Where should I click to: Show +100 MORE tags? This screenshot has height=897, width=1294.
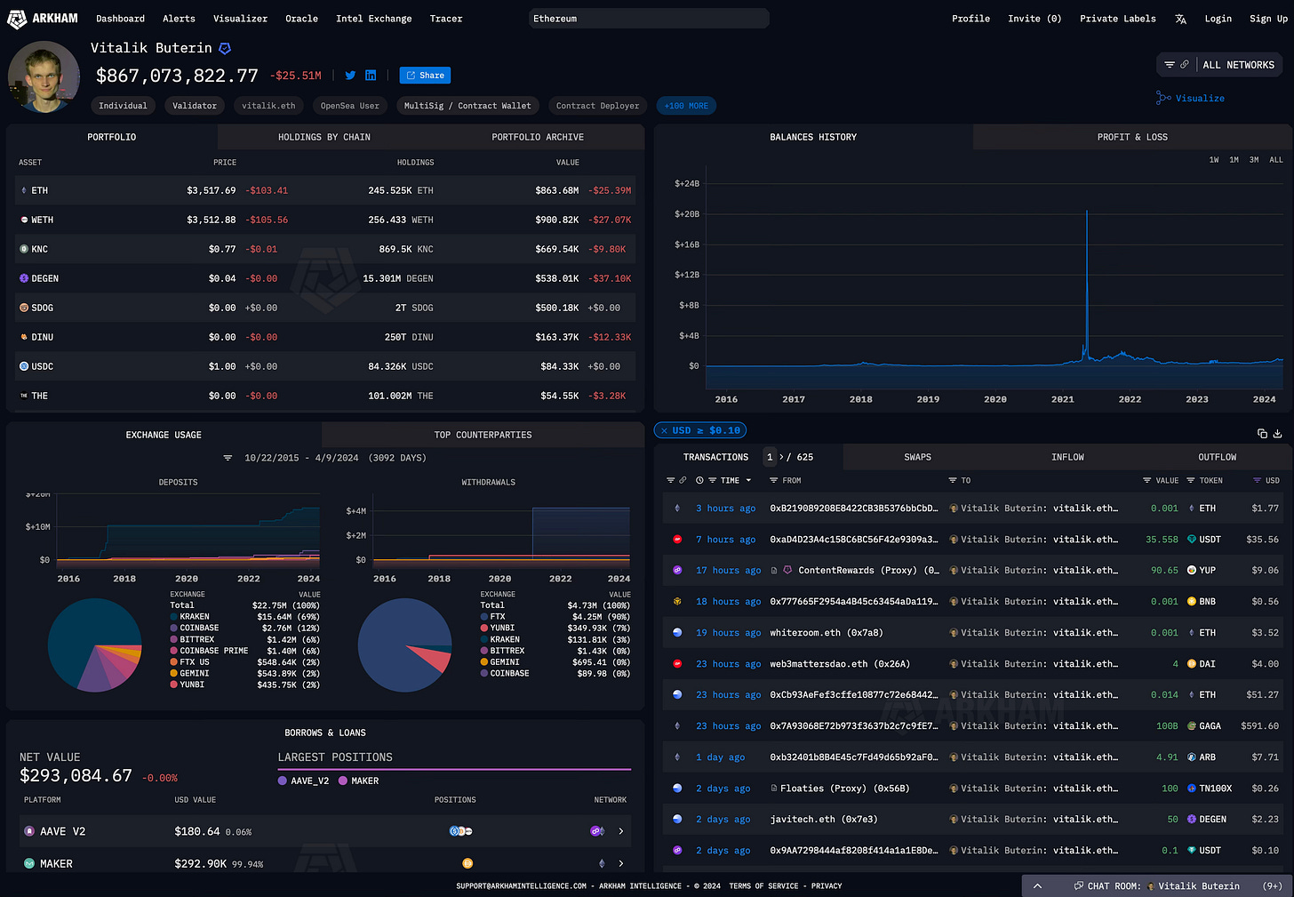pos(686,106)
